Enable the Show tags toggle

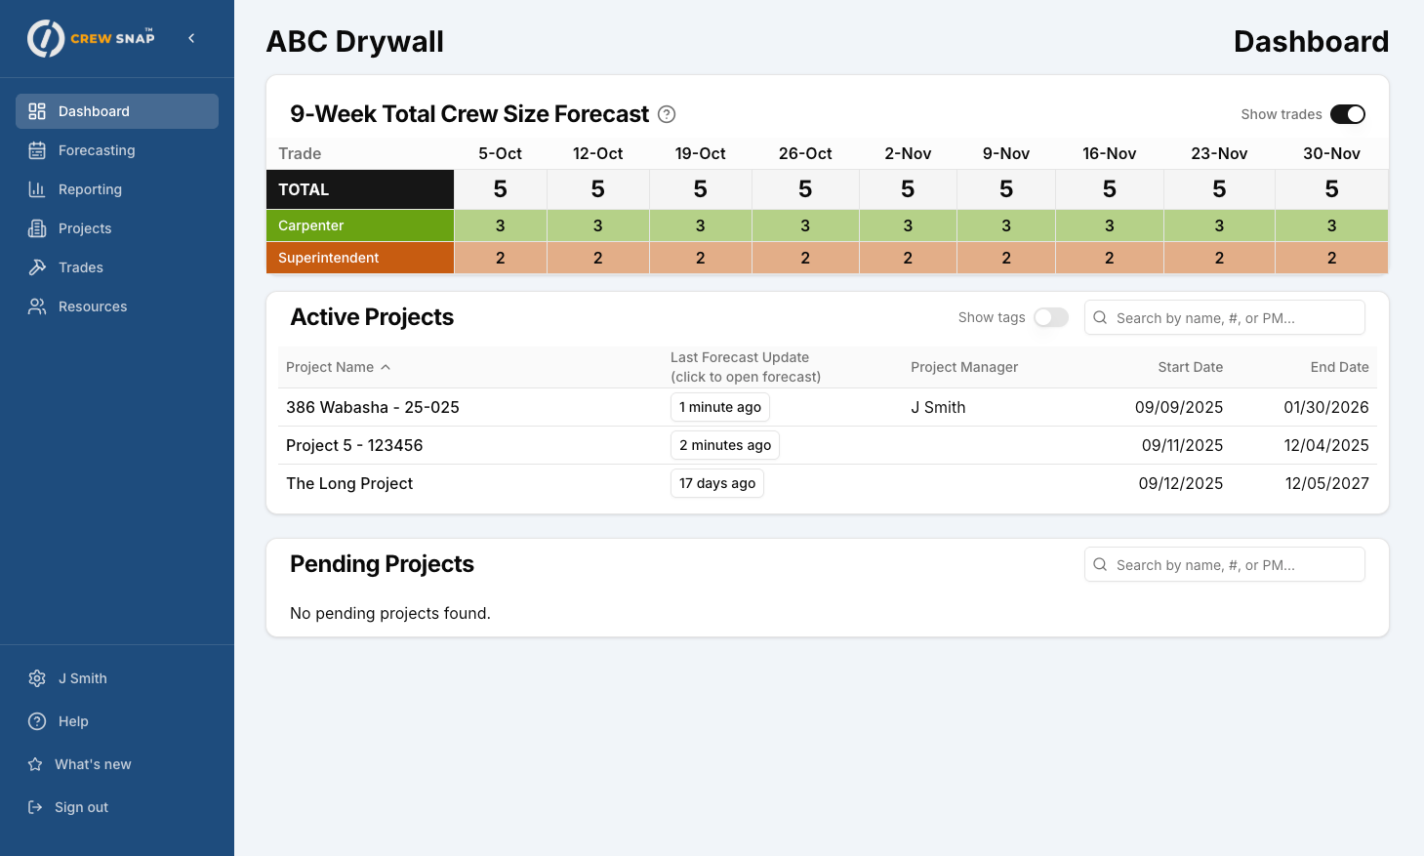point(1051,317)
